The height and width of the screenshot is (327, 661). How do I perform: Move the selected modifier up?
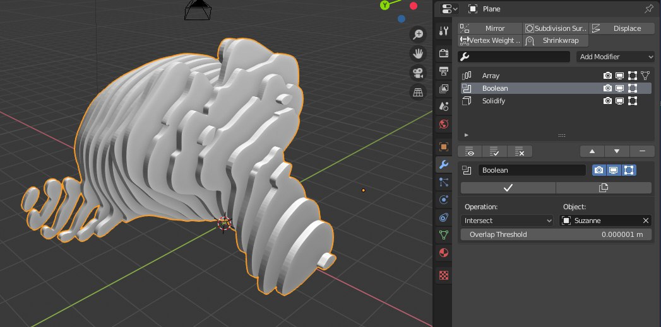coord(592,151)
